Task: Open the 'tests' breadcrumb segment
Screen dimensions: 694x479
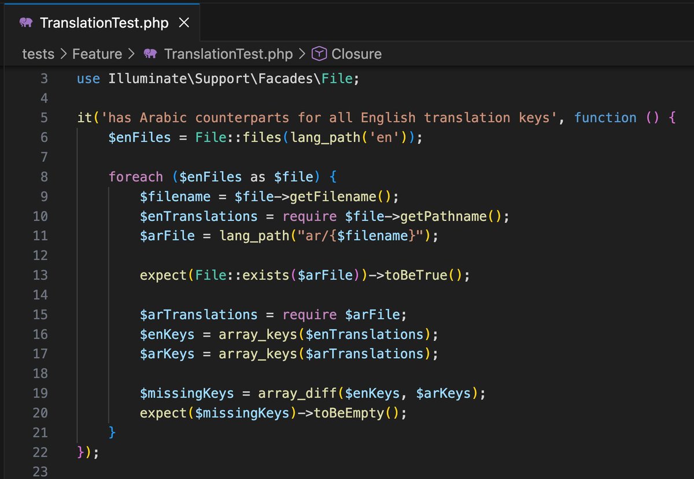Action: (x=38, y=54)
